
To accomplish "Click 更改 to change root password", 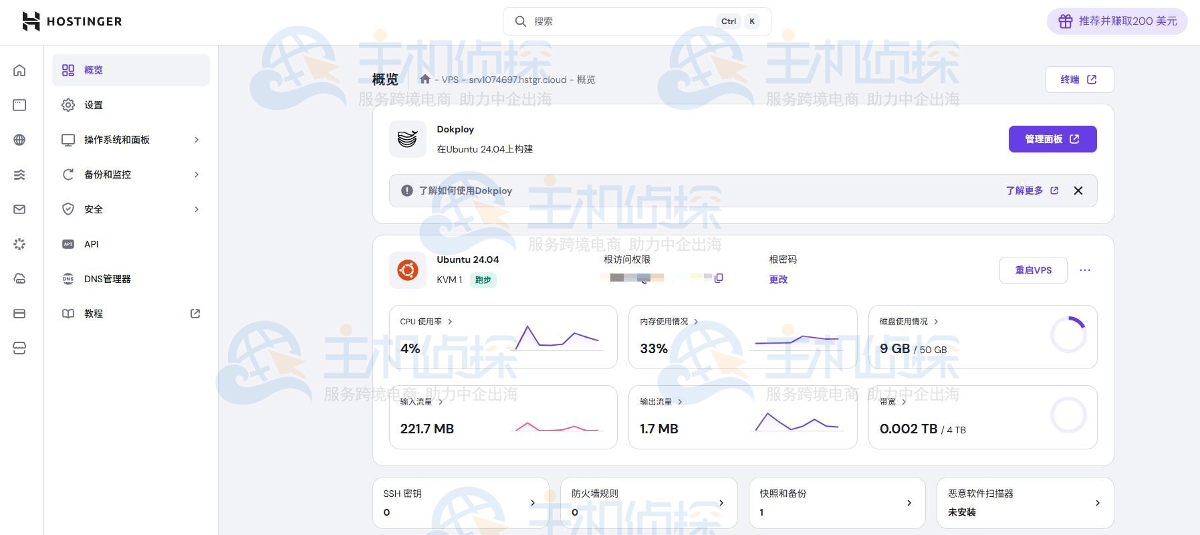I will [x=778, y=280].
